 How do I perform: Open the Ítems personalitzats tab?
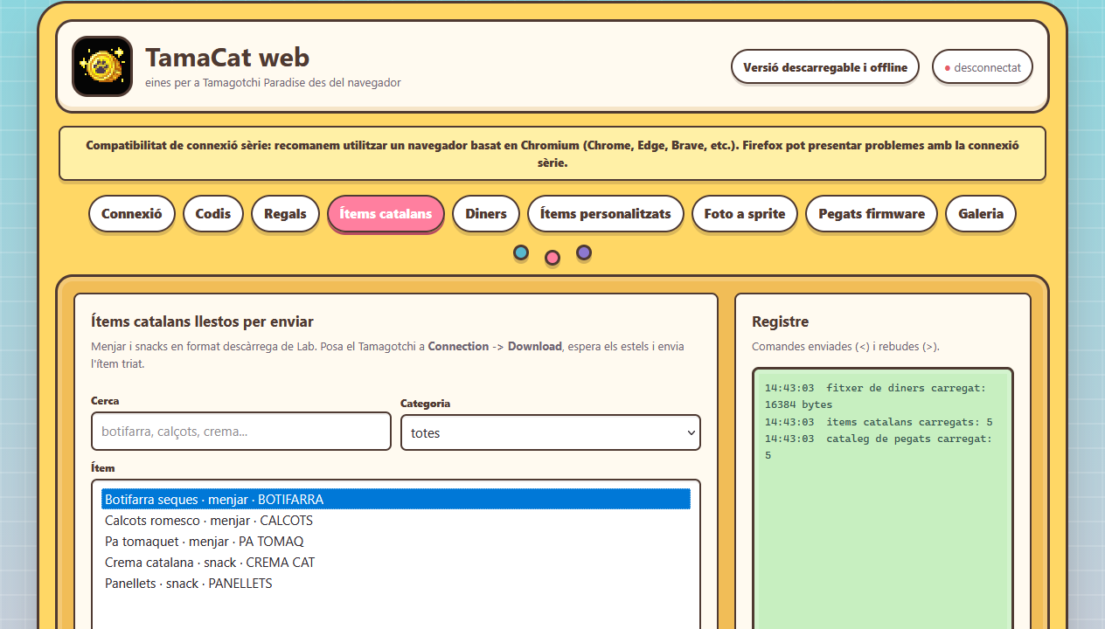coord(606,214)
